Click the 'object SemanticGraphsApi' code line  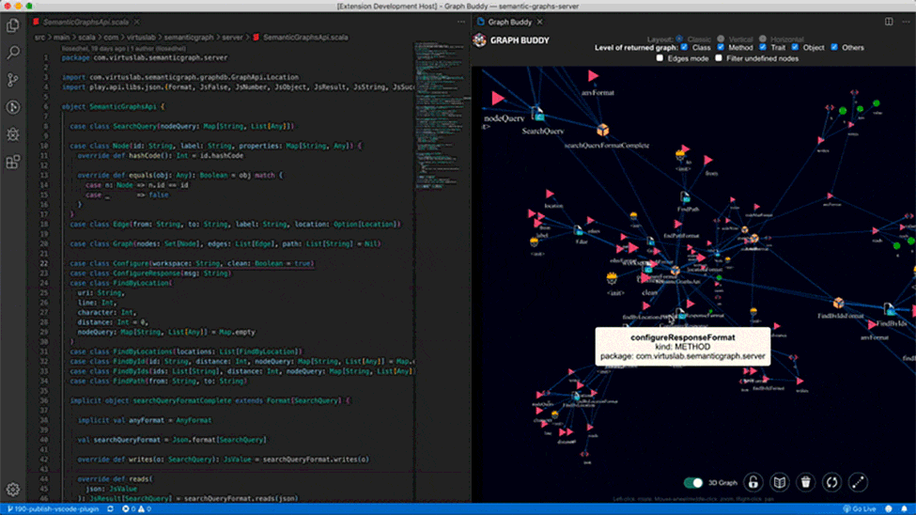coord(114,106)
